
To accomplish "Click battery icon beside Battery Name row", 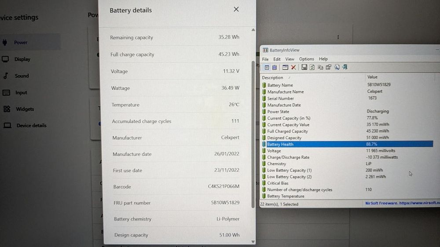I will click(264, 85).
